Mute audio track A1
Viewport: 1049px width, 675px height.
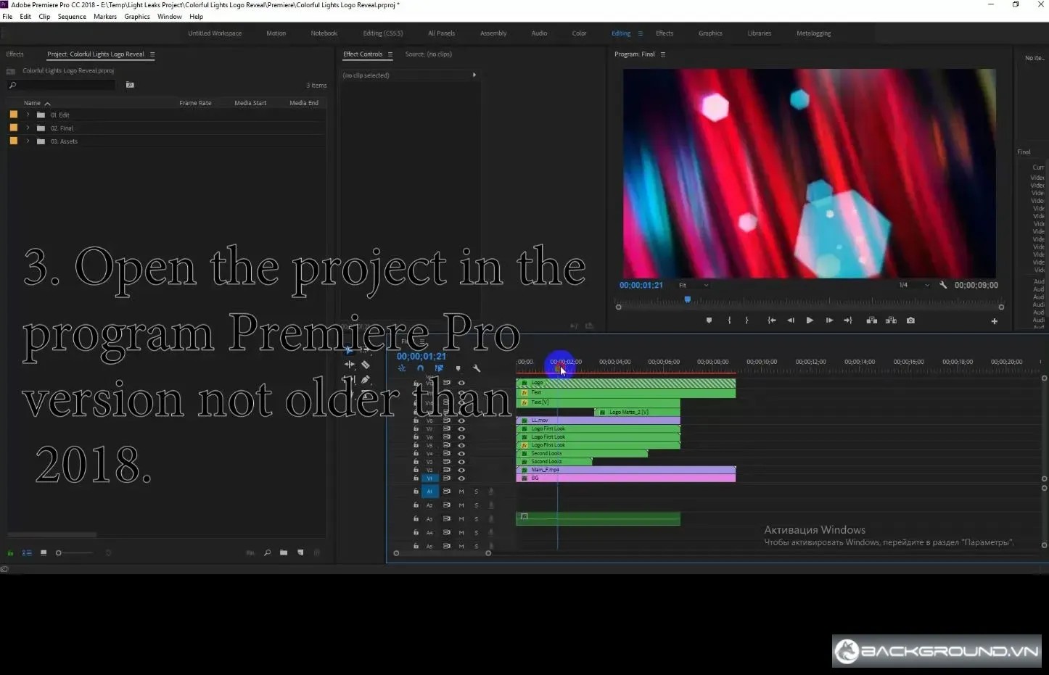tap(461, 492)
